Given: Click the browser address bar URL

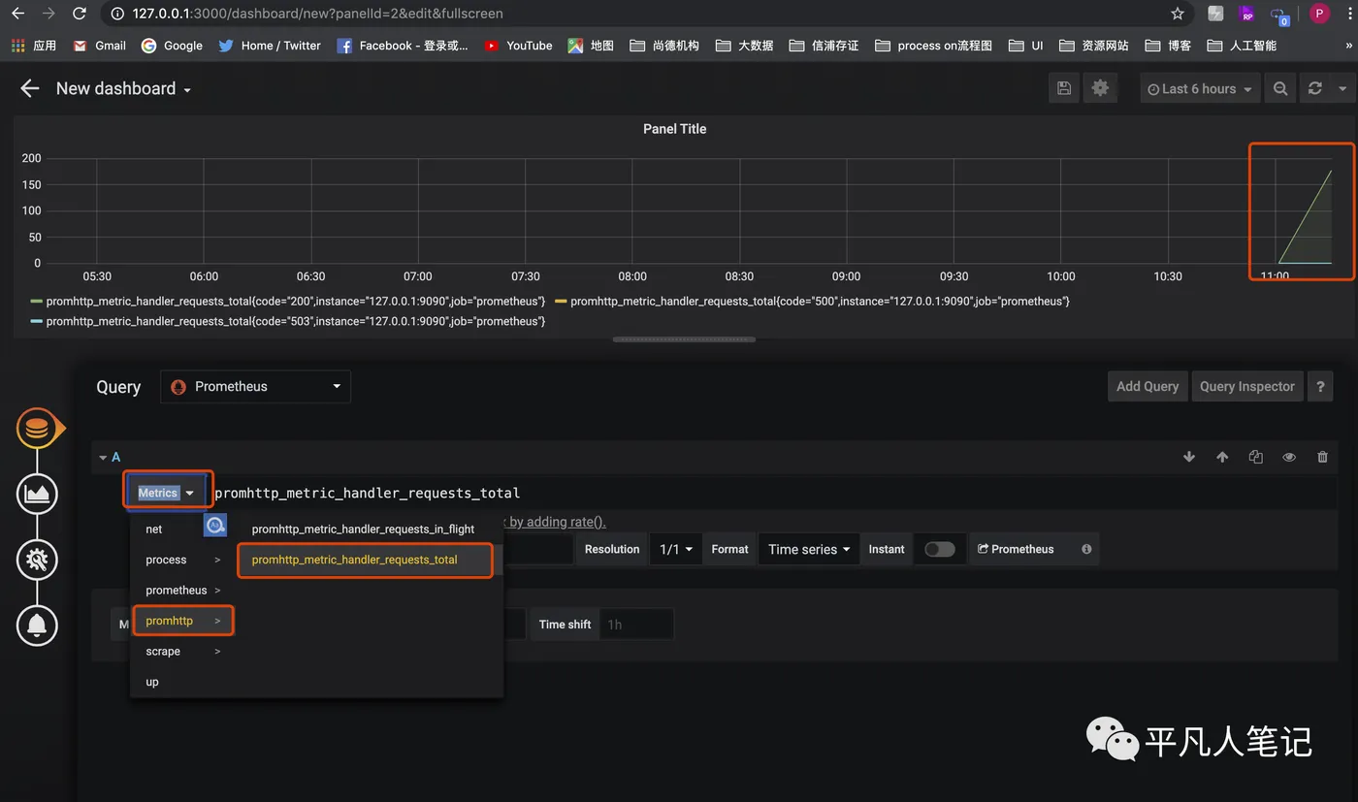Looking at the screenshot, I should [x=317, y=14].
